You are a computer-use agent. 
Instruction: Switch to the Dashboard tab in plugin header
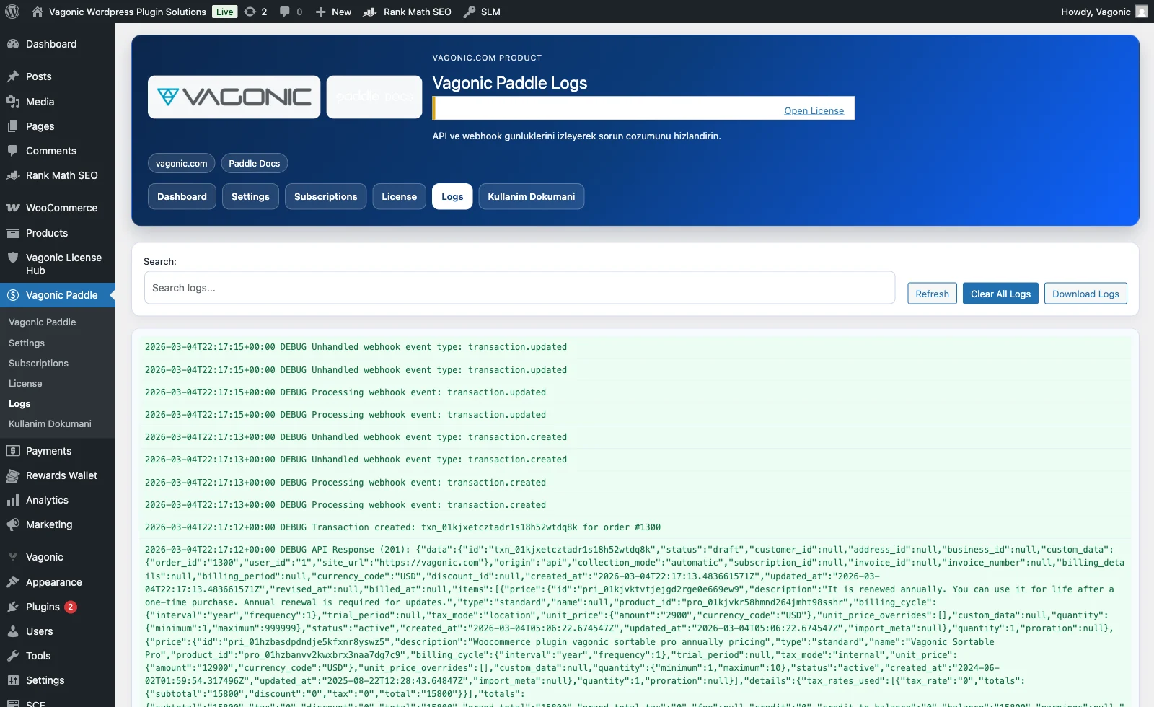[x=182, y=196]
